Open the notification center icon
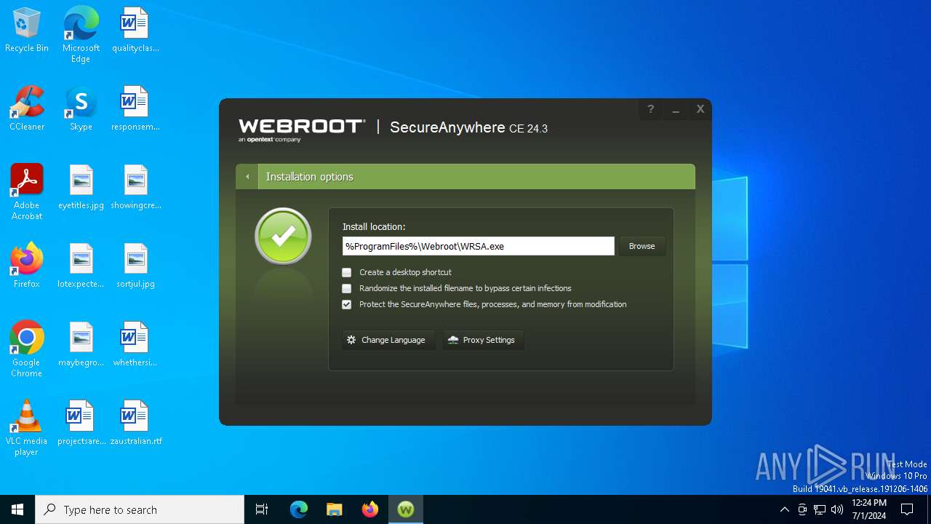 [x=907, y=509]
